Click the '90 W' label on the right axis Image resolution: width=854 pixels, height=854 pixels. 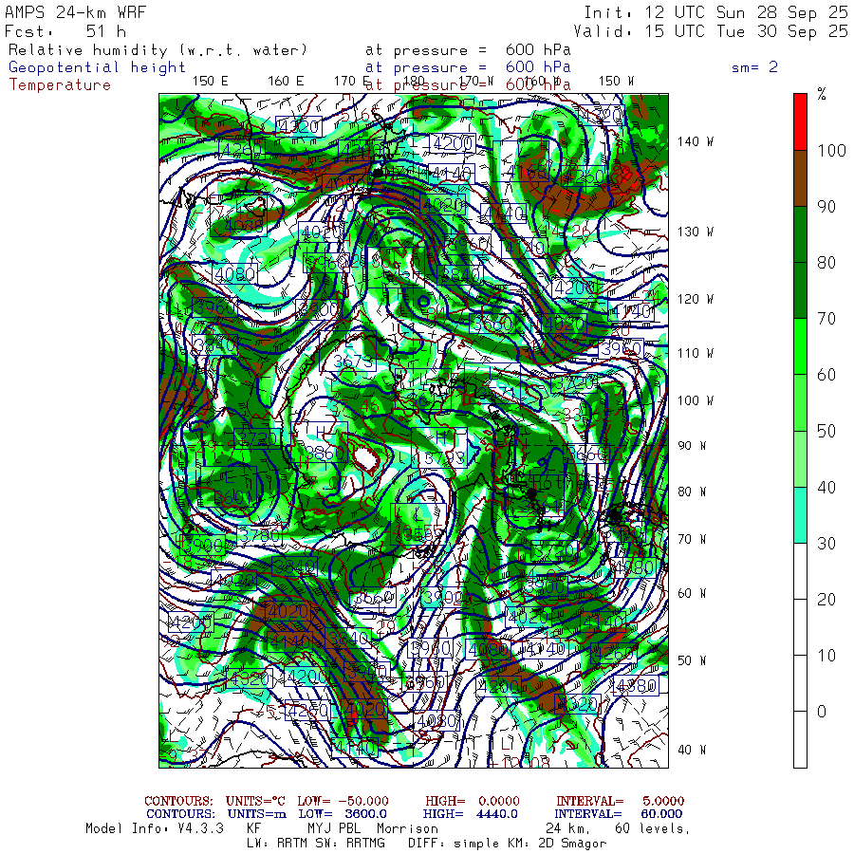(x=692, y=446)
